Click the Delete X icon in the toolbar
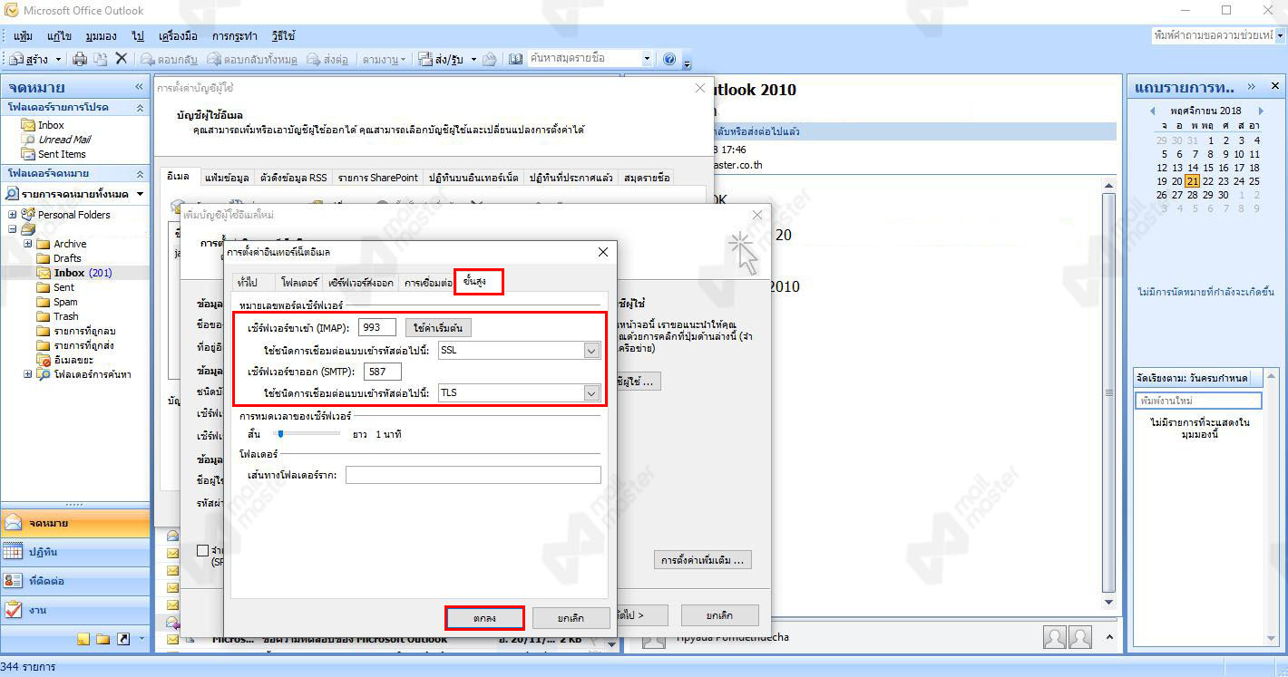Screen dimensions: 1288x677 (x=121, y=59)
